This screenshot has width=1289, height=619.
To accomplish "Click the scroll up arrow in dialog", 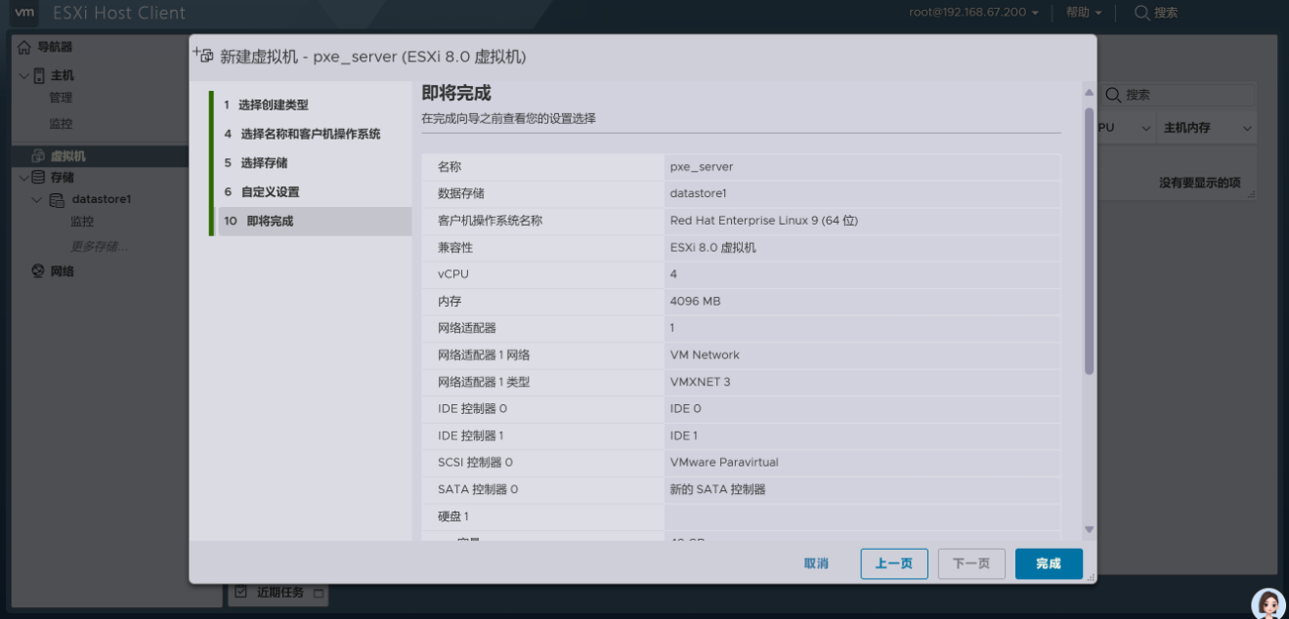I will point(1089,93).
